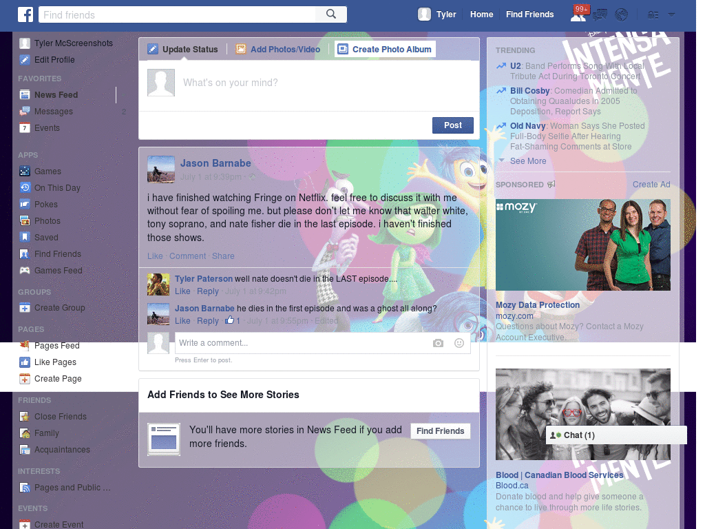Open Old Navy trending topic
Screen dimensions: 705x529
[527, 126]
